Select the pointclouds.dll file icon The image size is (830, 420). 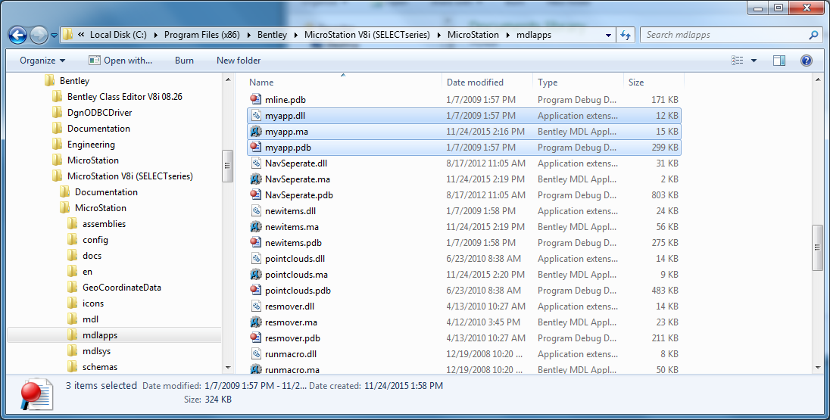tap(256, 258)
